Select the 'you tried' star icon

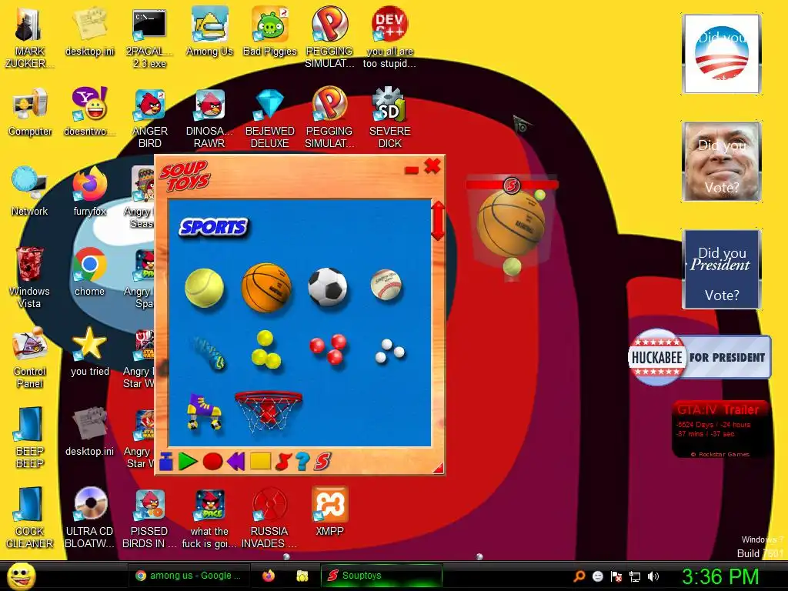tap(89, 351)
